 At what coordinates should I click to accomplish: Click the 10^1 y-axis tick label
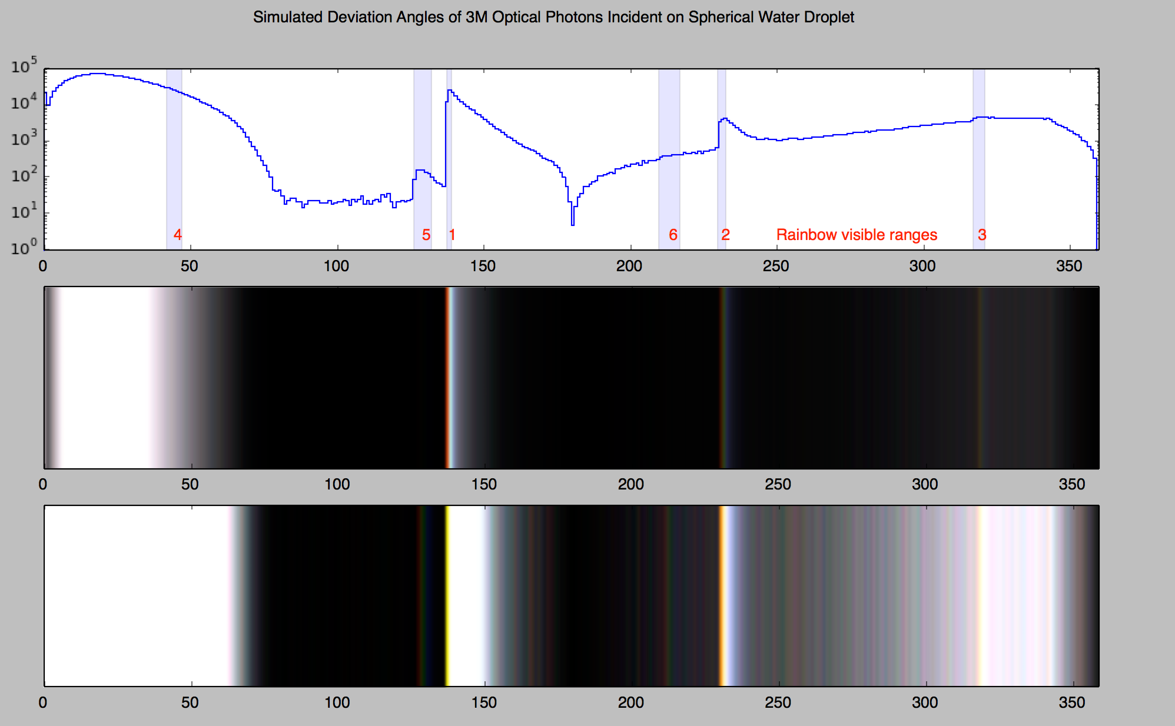point(24,211)
